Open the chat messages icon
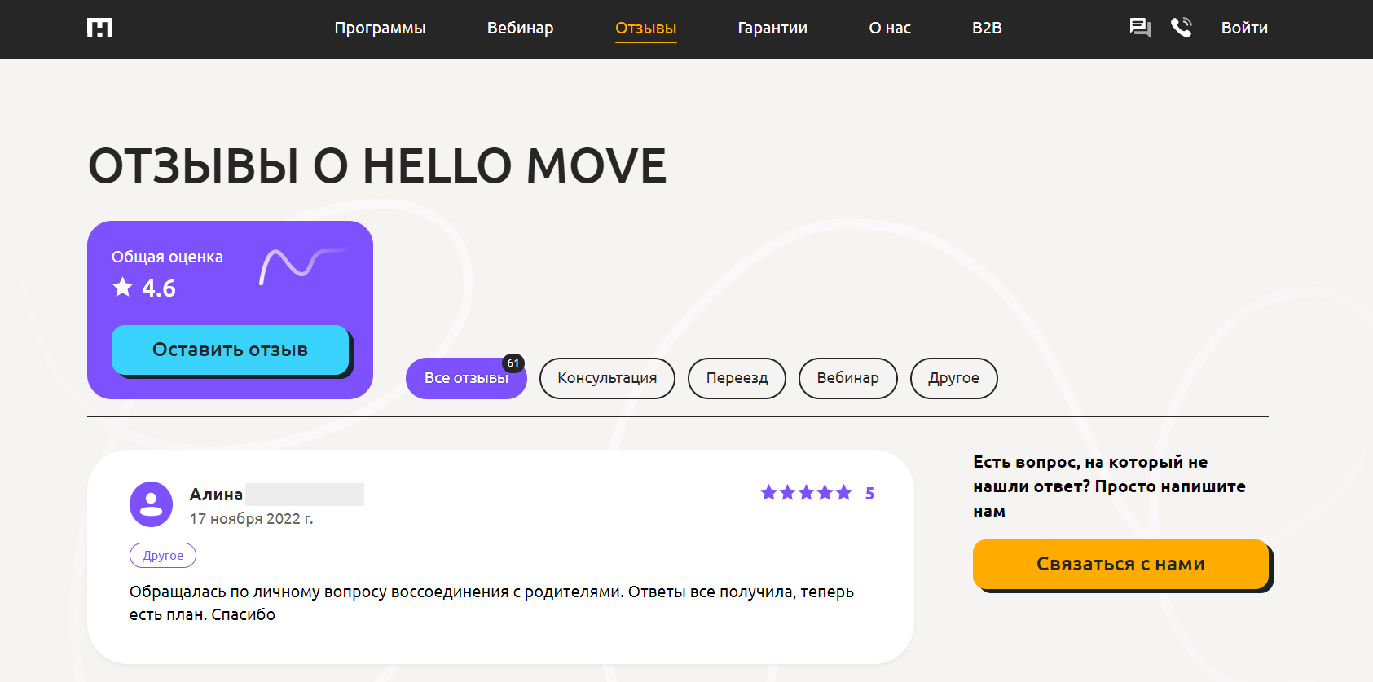The height and width of the screenshot is (682, 1373). 1139,28
